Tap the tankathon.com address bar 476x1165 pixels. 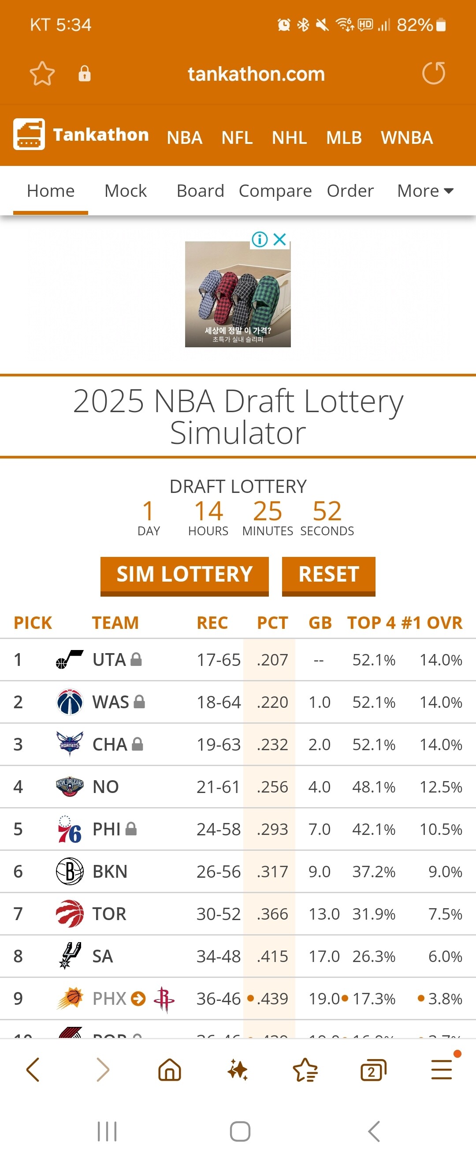(x=256, y=74)
